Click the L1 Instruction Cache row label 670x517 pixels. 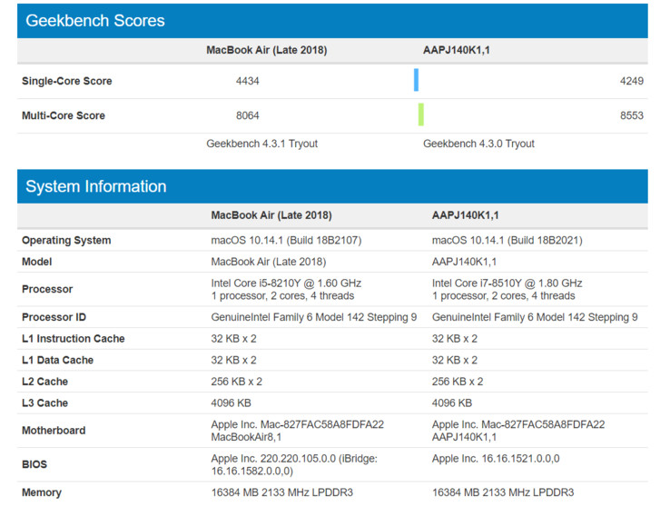pyautogui.click(x=73, y=339)
